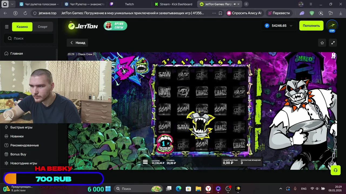Expand the 54246.65 balance dropdown
346x194 pixels.
click(x=279, y=26)
